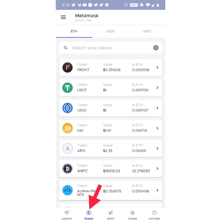Click the search magnifier icon
Viewport: 221px width, 221px height.
point(65,48)
